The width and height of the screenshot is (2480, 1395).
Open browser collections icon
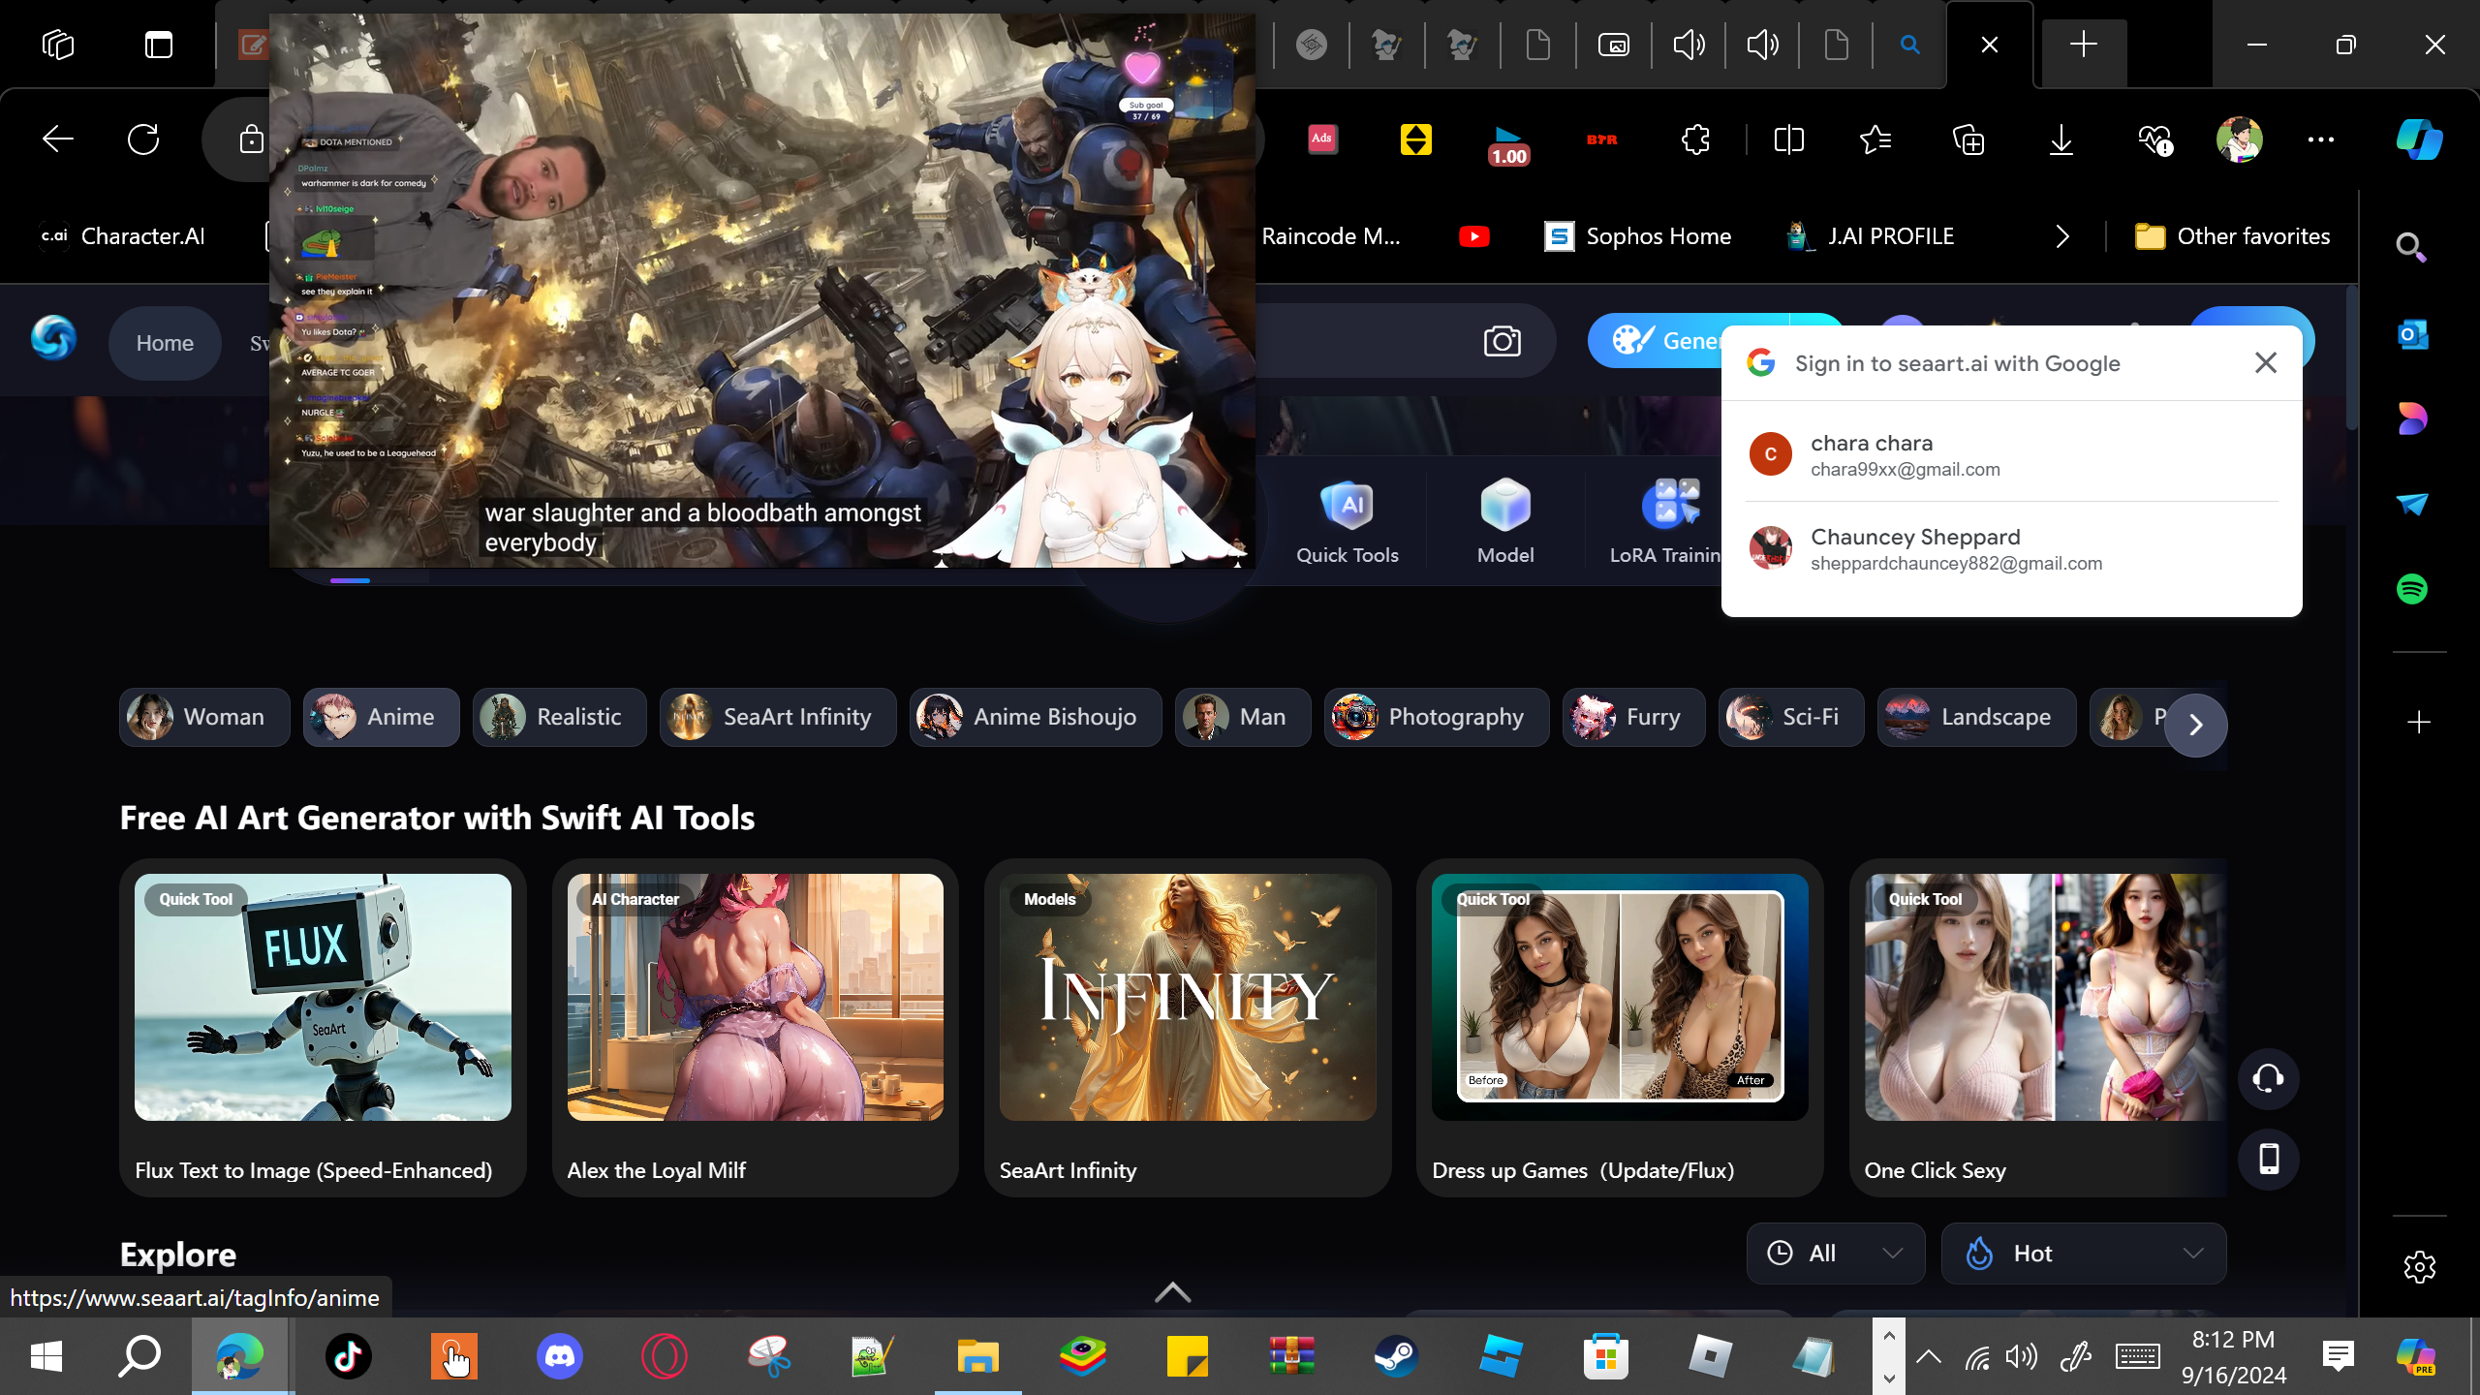point(1968,139)
